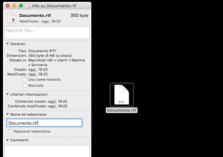223x157 pixels.
Task: Close the Info su Documento.rtf window
Action: [8, 6]
